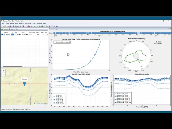This screenshot has width=172, height=129.
Task: Open the Revise menu
Action: 12,23
